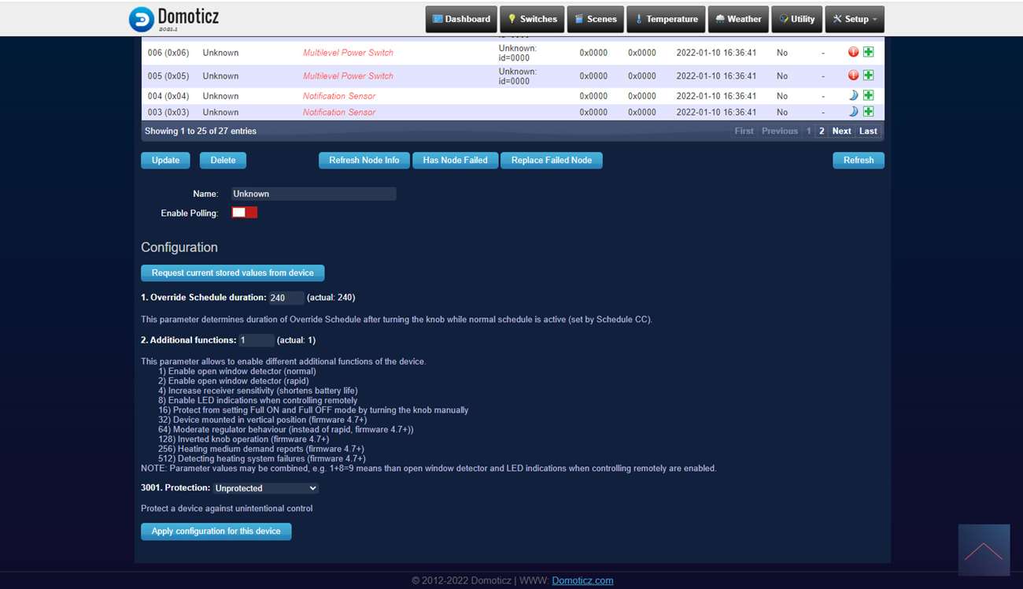Open the Domoticz.com link

click(582, 580)
